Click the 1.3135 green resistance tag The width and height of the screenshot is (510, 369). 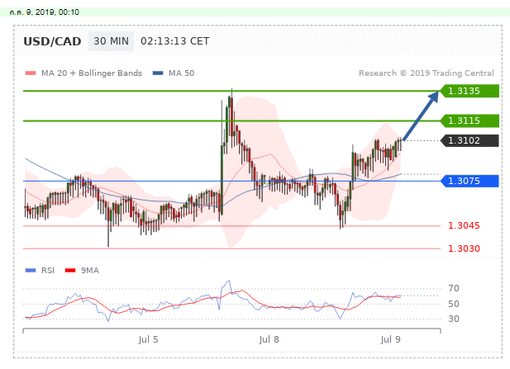[469, 91]
